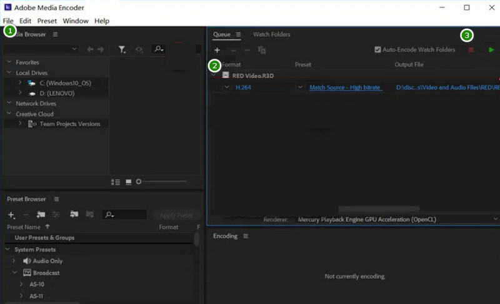500x304 pixels.
Task: Click the output file path link
Action: (x=447, y=87)
